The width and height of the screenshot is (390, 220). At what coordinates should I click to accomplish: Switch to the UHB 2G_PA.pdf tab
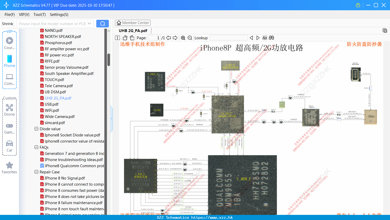[133, 31]
